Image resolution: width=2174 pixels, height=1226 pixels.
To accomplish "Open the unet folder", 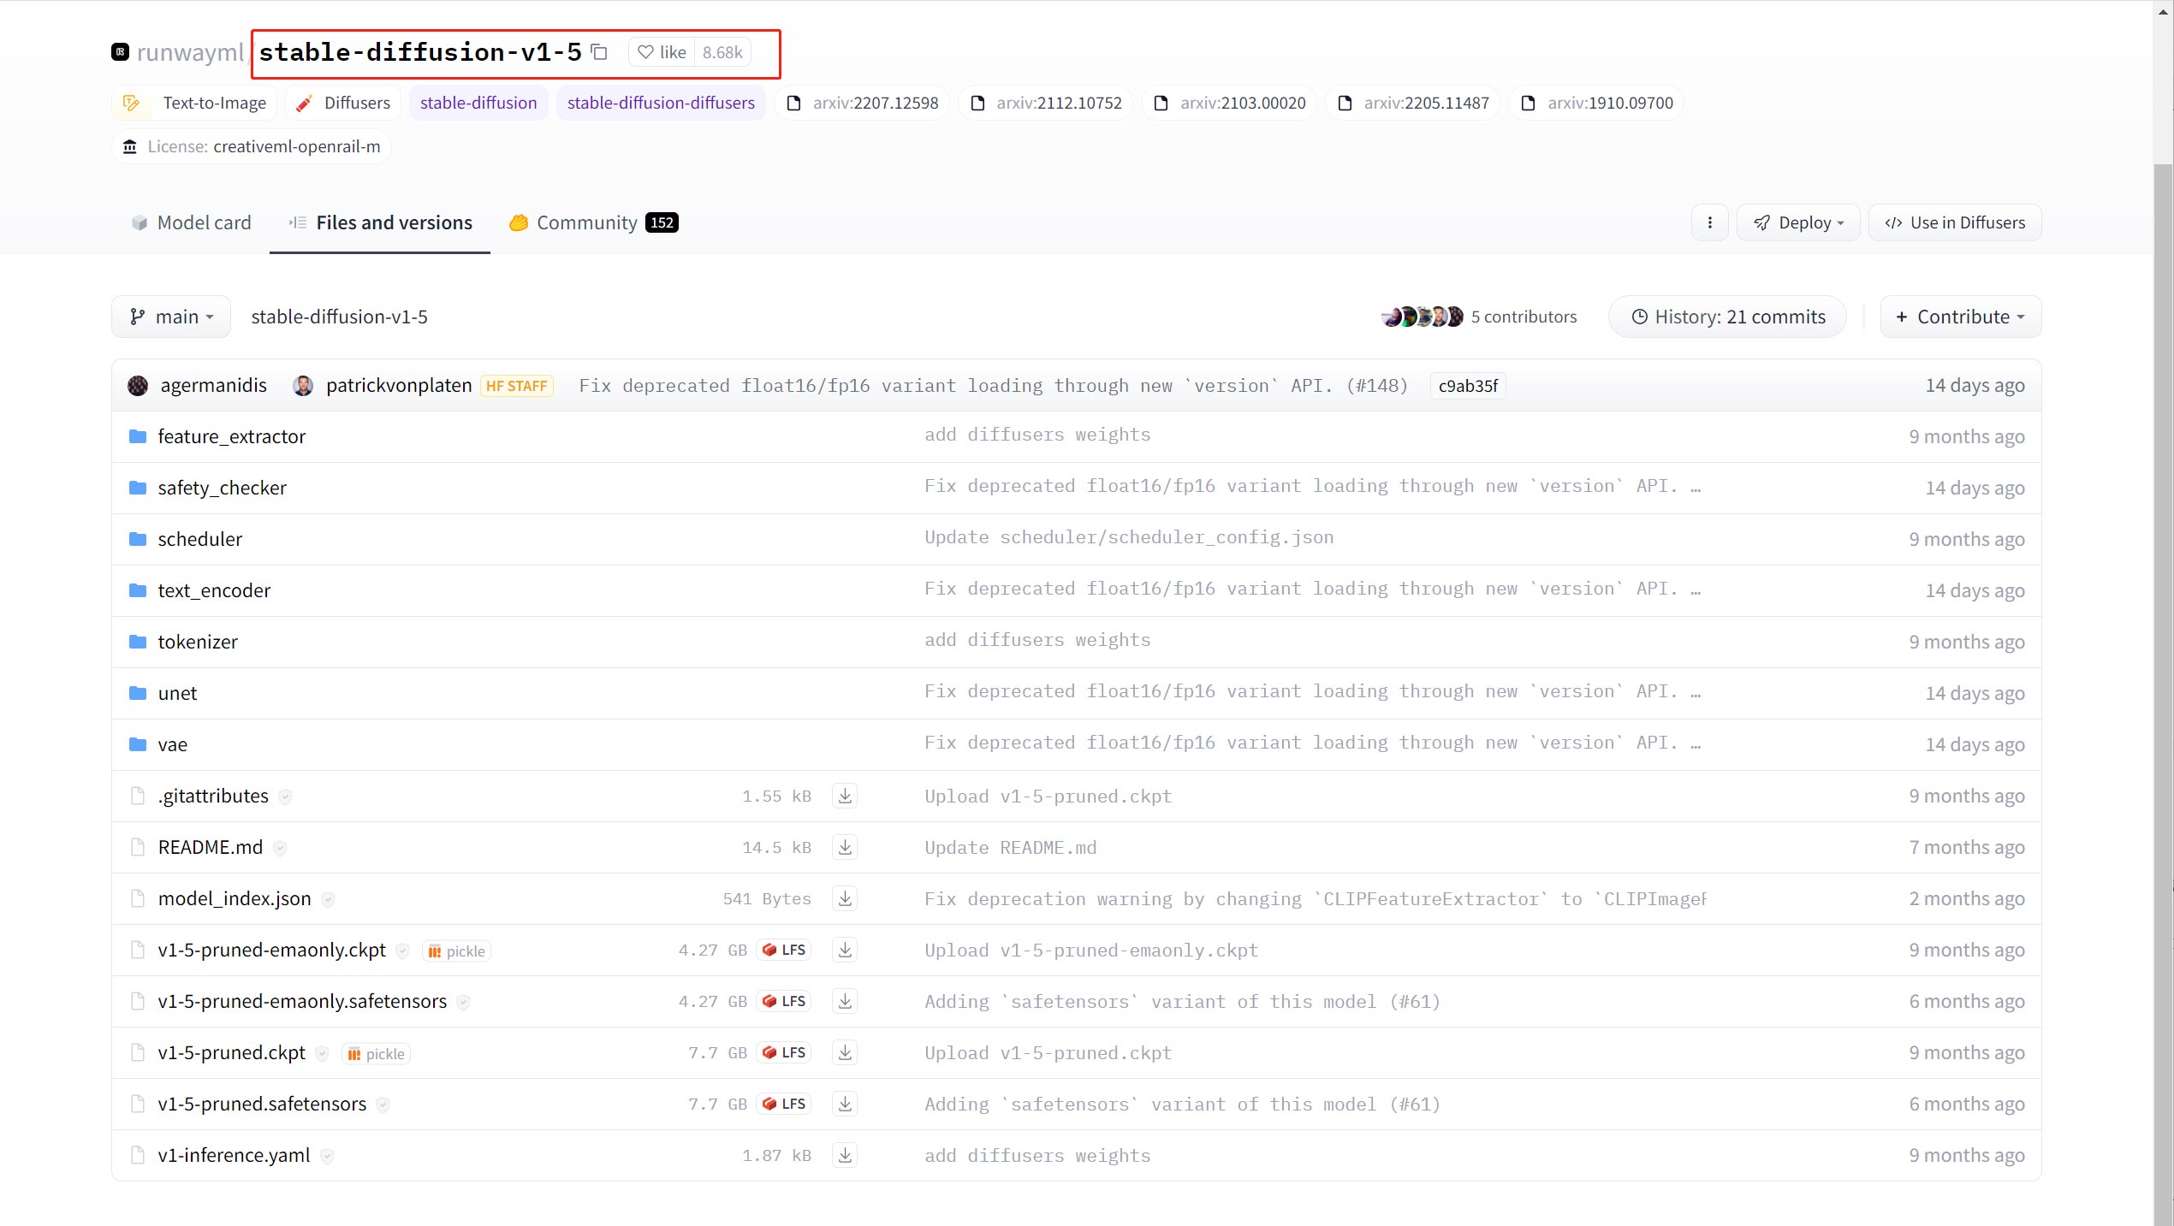I will (177, 693).
